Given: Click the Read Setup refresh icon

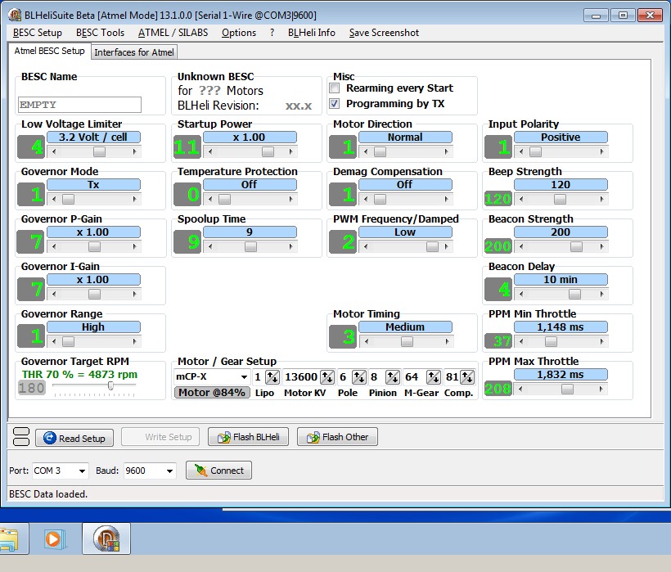Looking at the screenshot, I should [x=50, y=438].
